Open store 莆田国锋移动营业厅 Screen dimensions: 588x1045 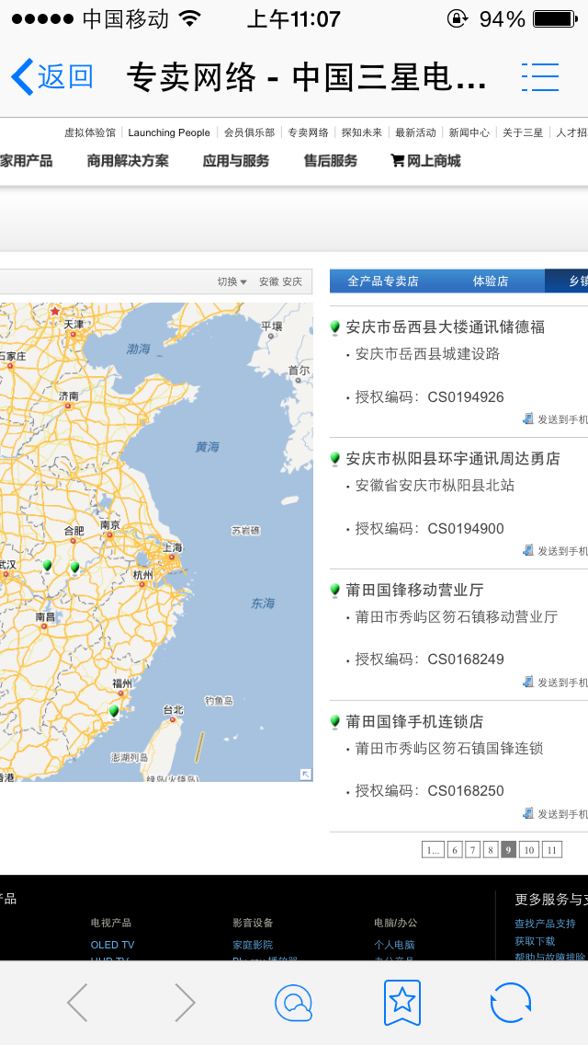(x=414, y=590)
